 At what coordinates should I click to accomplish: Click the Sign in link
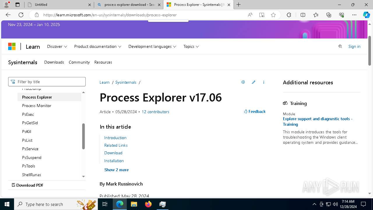354,46
